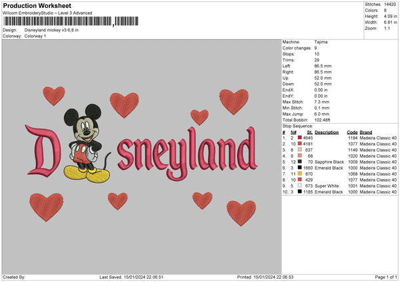Screen dimensions: 400x282
Task: Select stitch count 4181 in row 2
Action: 308,144
